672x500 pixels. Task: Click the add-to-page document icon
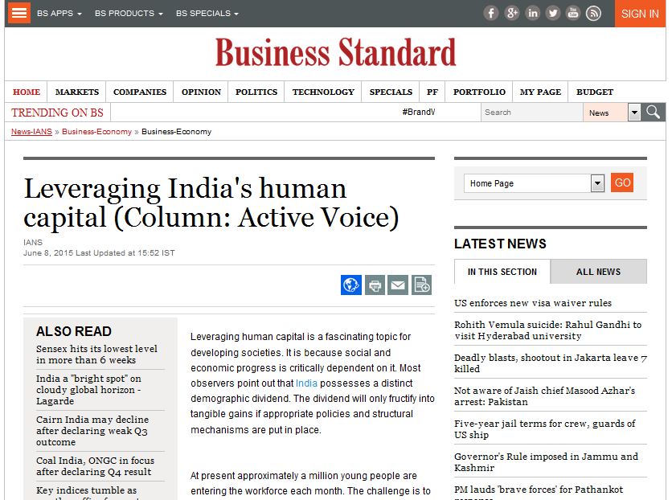(x=422, y=285)
